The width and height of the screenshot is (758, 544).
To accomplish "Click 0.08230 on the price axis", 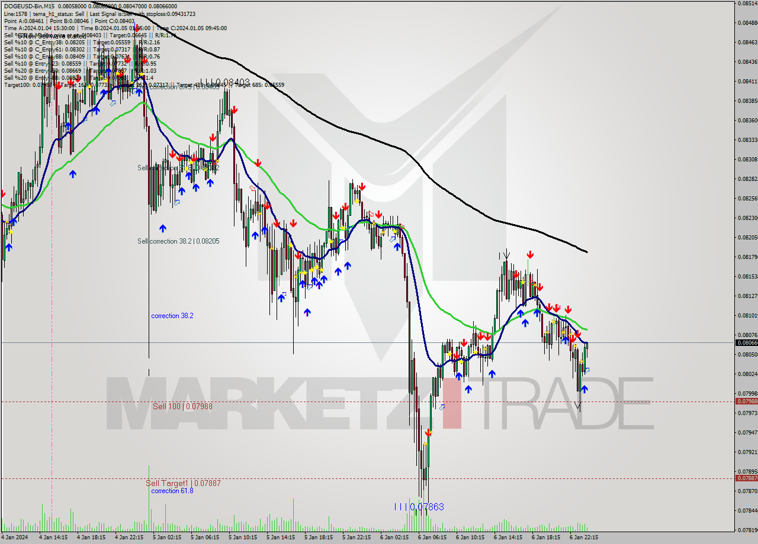I will (747, 218).
